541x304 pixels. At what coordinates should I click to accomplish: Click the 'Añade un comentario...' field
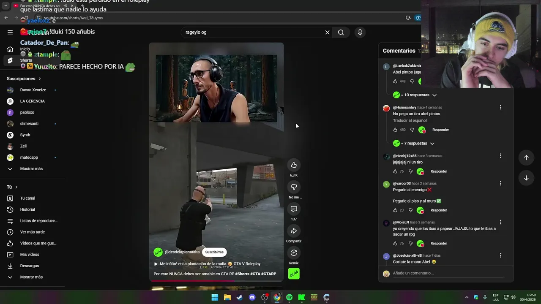448,273
